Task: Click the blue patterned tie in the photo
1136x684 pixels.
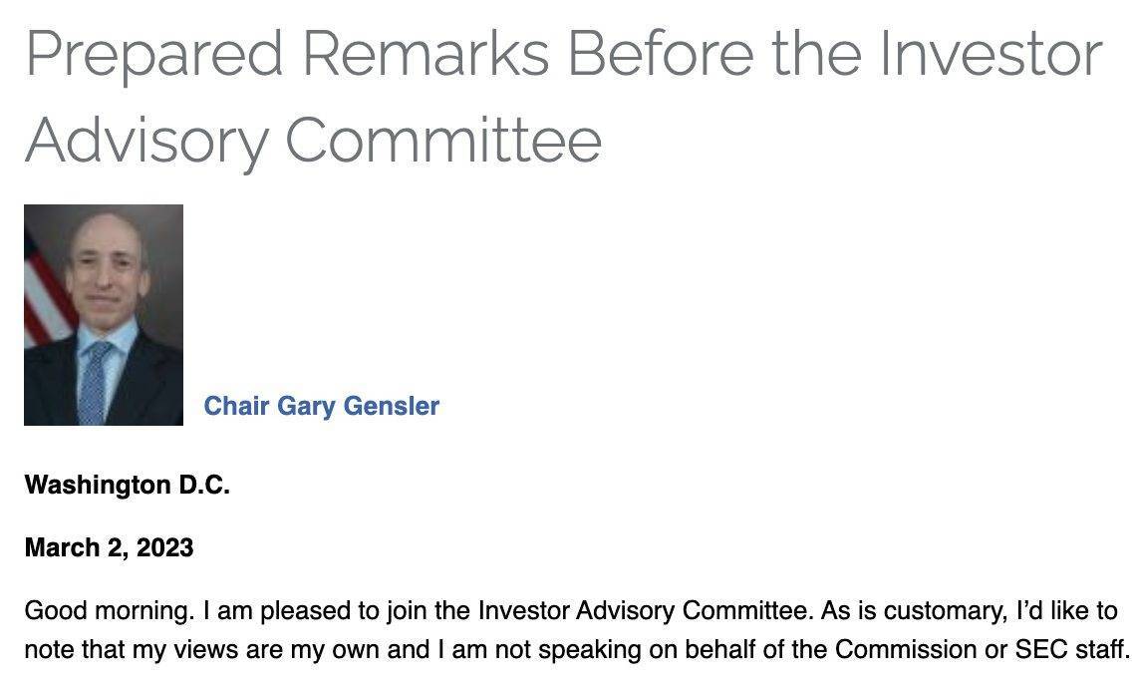Action: [x=95, y=383]
